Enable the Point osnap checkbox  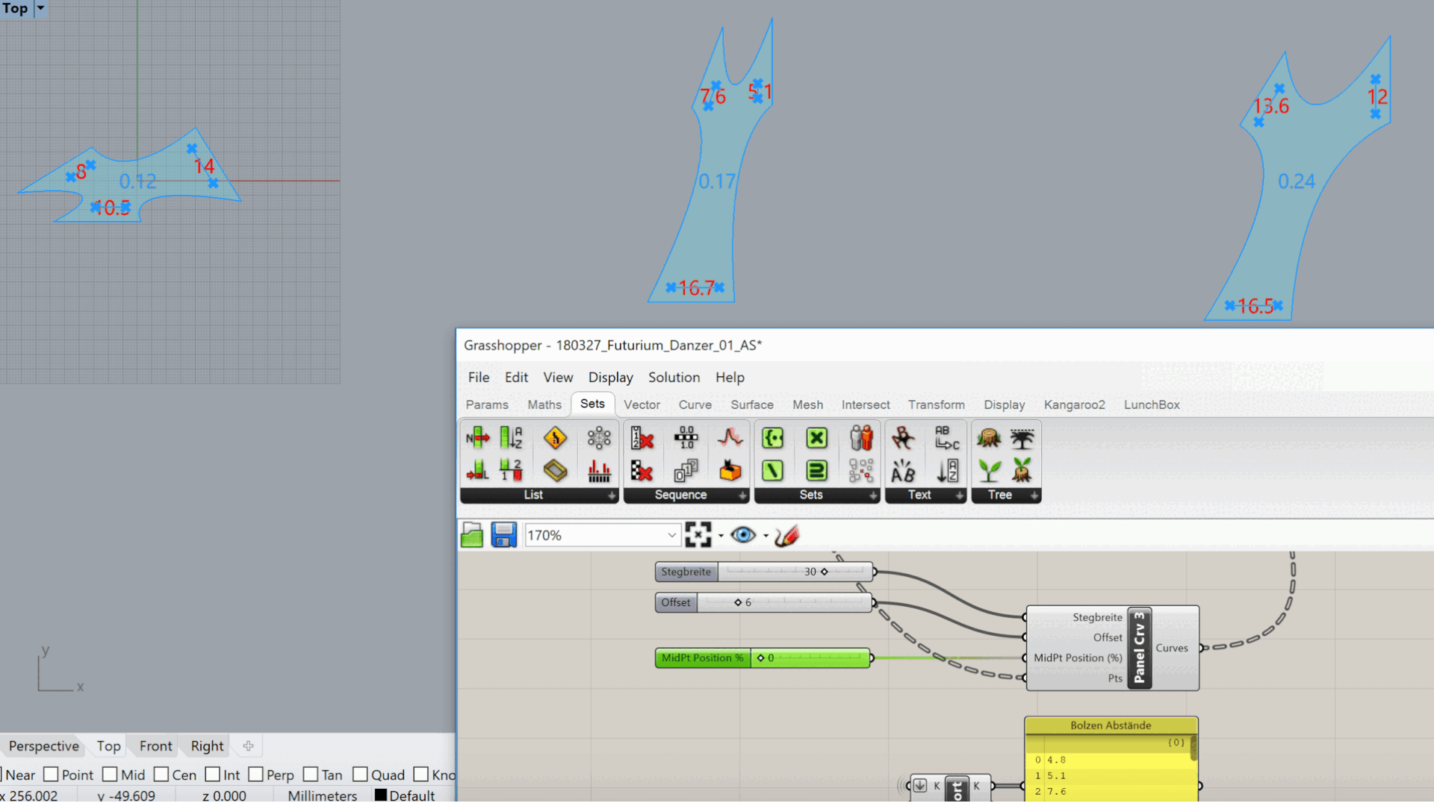point(51,775)
